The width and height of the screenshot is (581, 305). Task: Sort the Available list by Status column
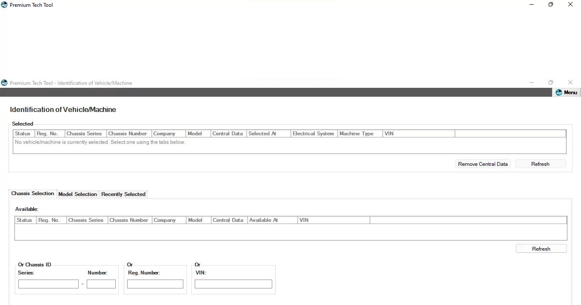click(x=24, y=220)
